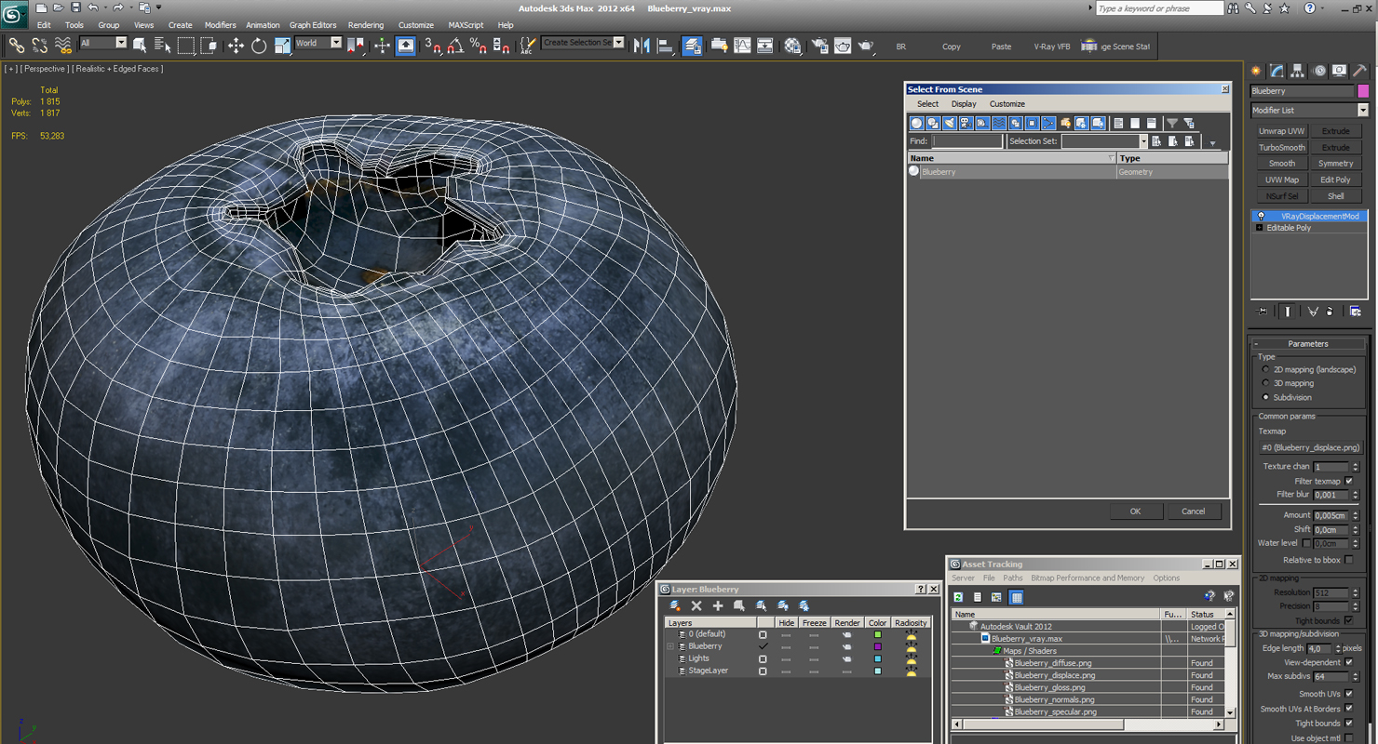Screen dimensions: 1378x744
Task: Click OK in Select From Scene dialog
Action: click(1135, 511)
